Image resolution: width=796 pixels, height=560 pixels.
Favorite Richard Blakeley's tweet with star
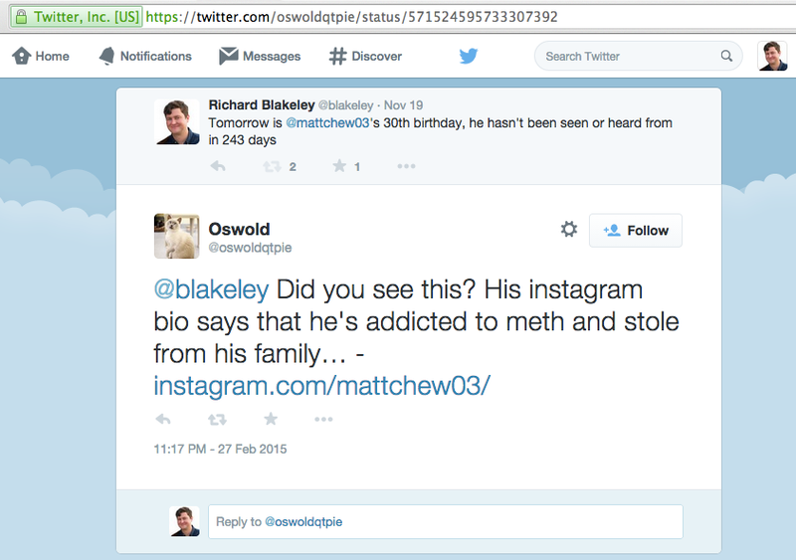[x=339, y=165]
